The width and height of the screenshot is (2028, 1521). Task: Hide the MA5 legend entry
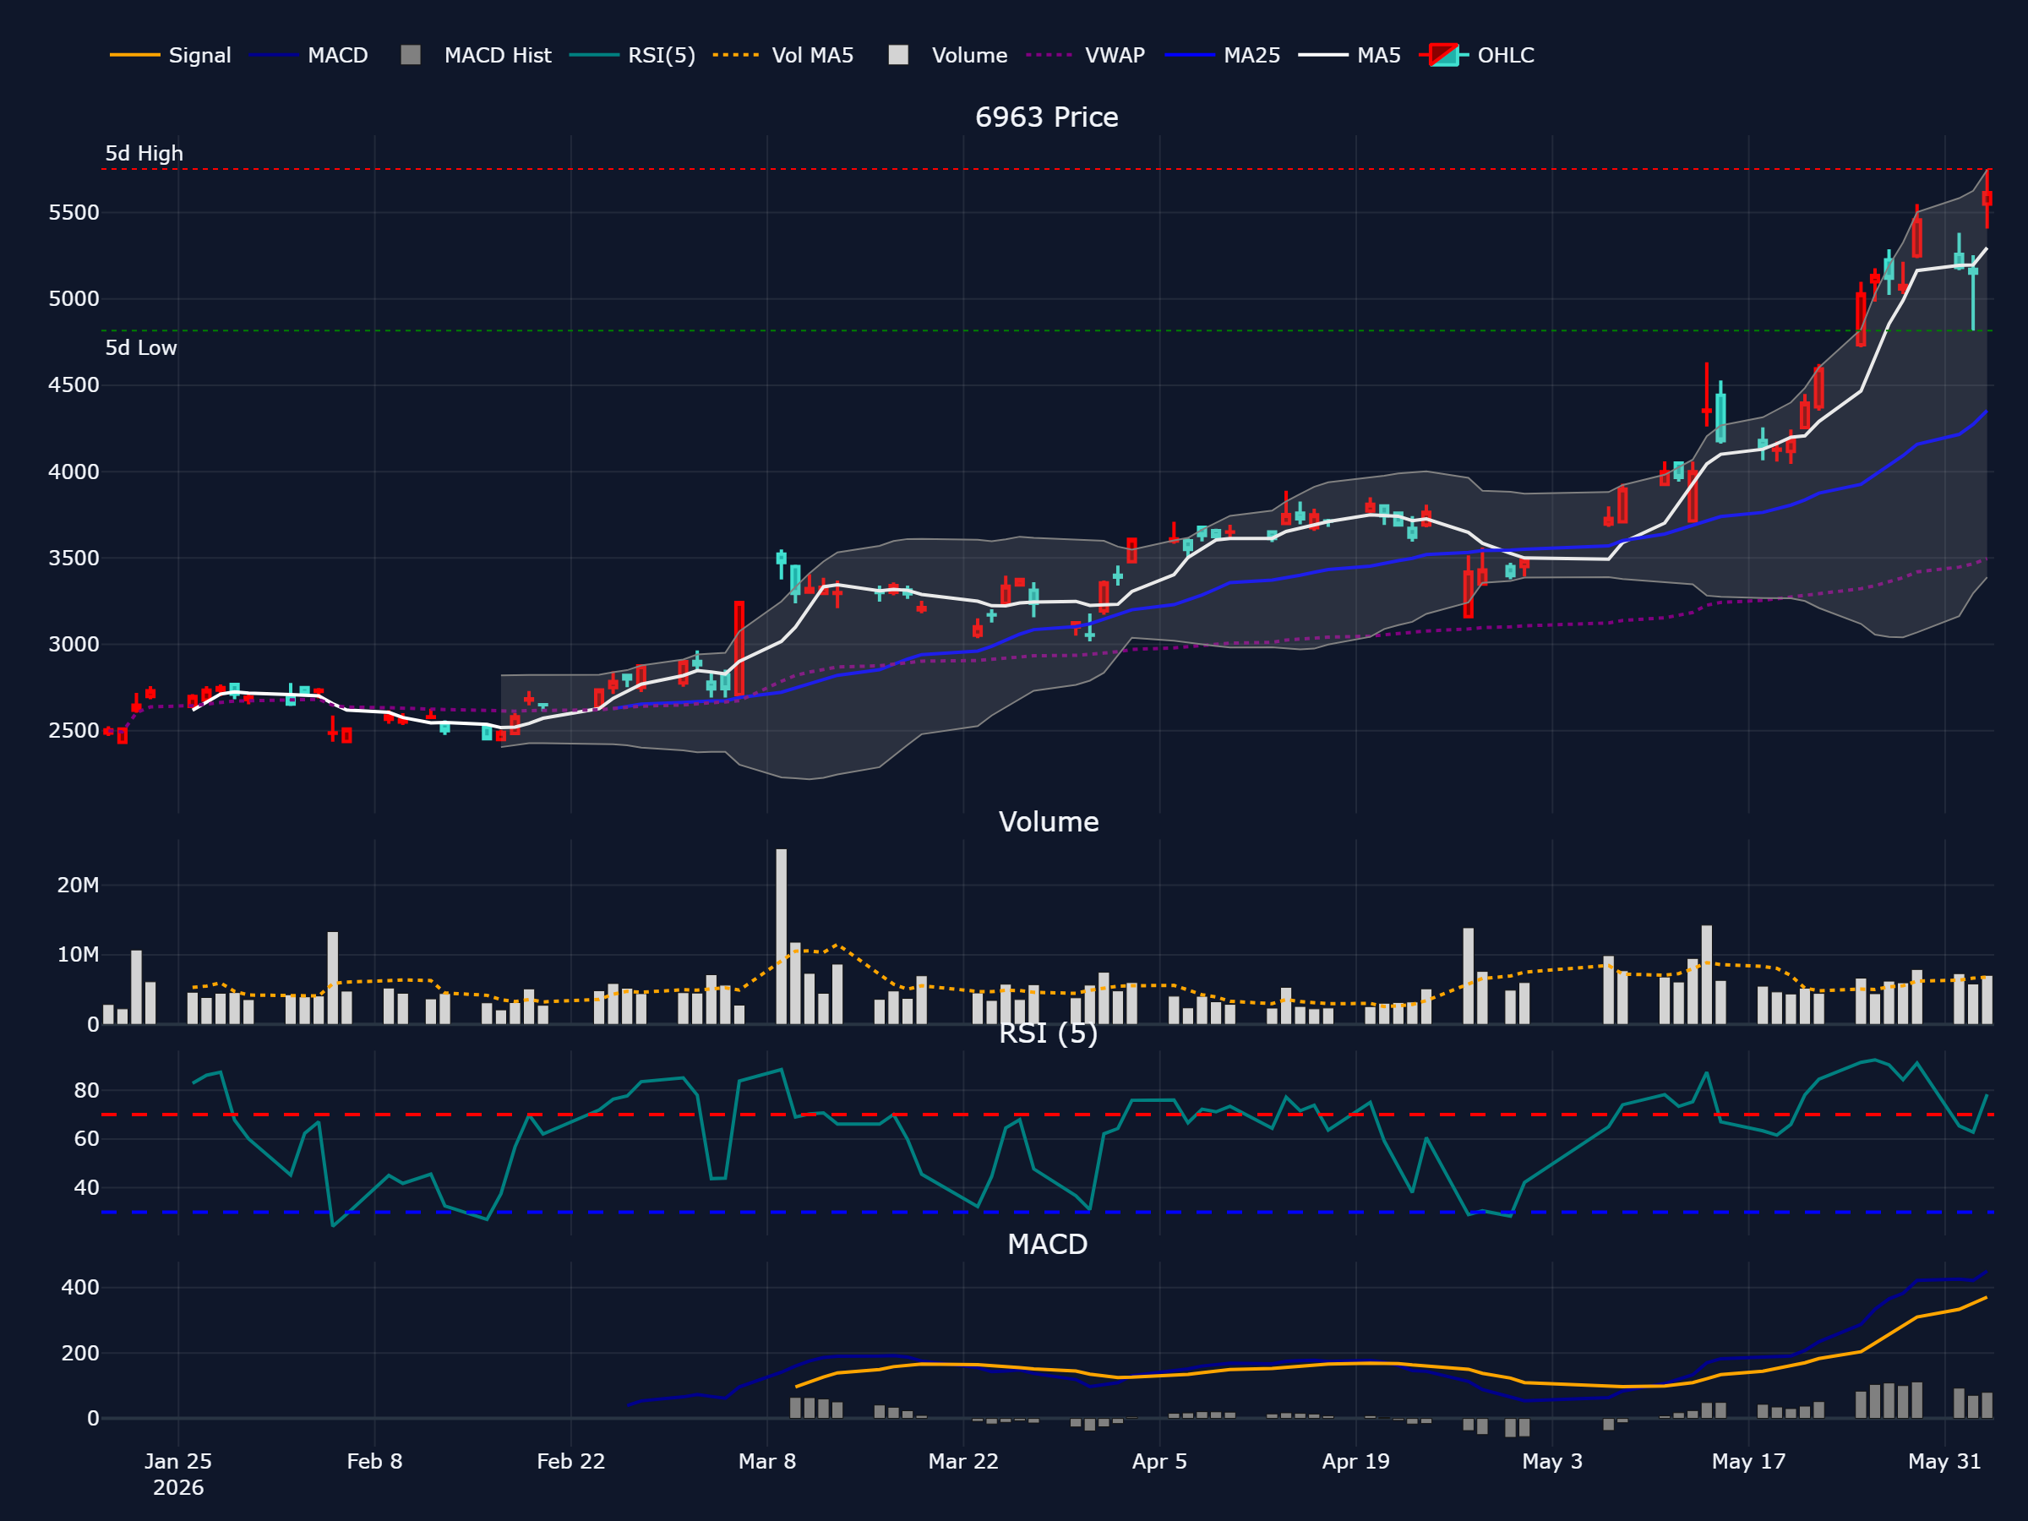[1350, 55]
